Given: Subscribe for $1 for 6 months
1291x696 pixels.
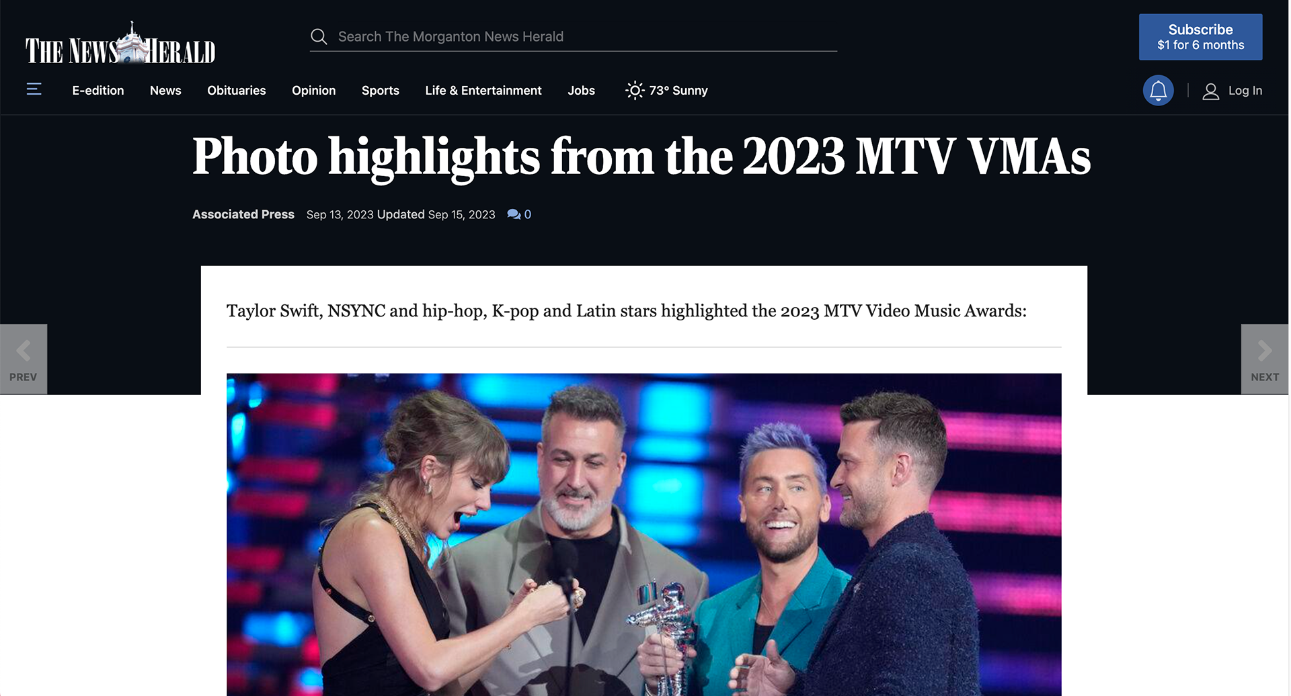Looking at the screenshot, I should (x=1200, y=37).
